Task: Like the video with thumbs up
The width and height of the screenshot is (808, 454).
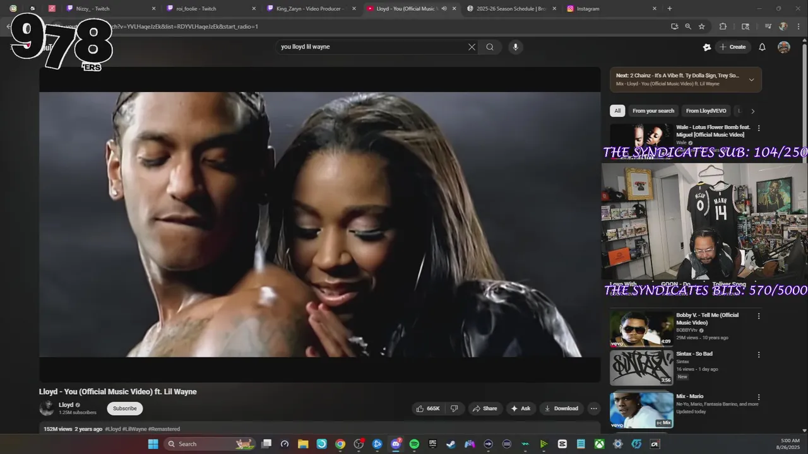Action: tap(427, 409)
